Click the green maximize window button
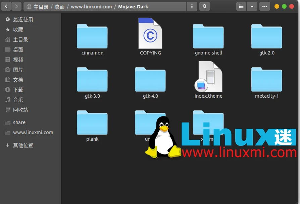 click(284, 6)
